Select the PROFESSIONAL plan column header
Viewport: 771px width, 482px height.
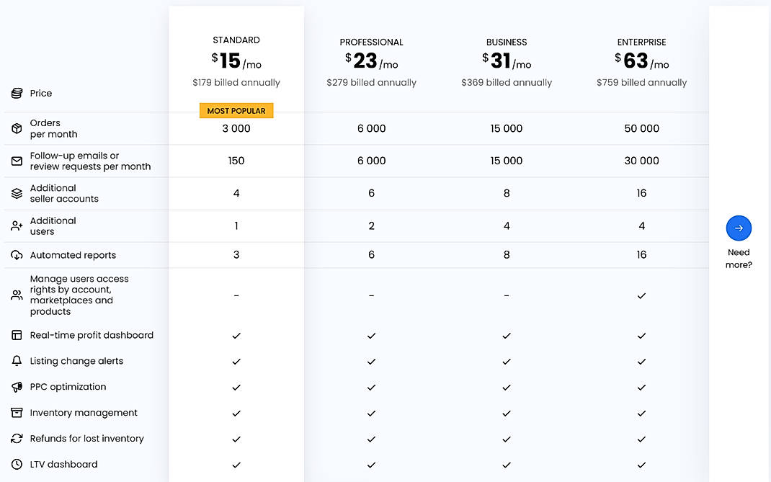coord(371,42)
